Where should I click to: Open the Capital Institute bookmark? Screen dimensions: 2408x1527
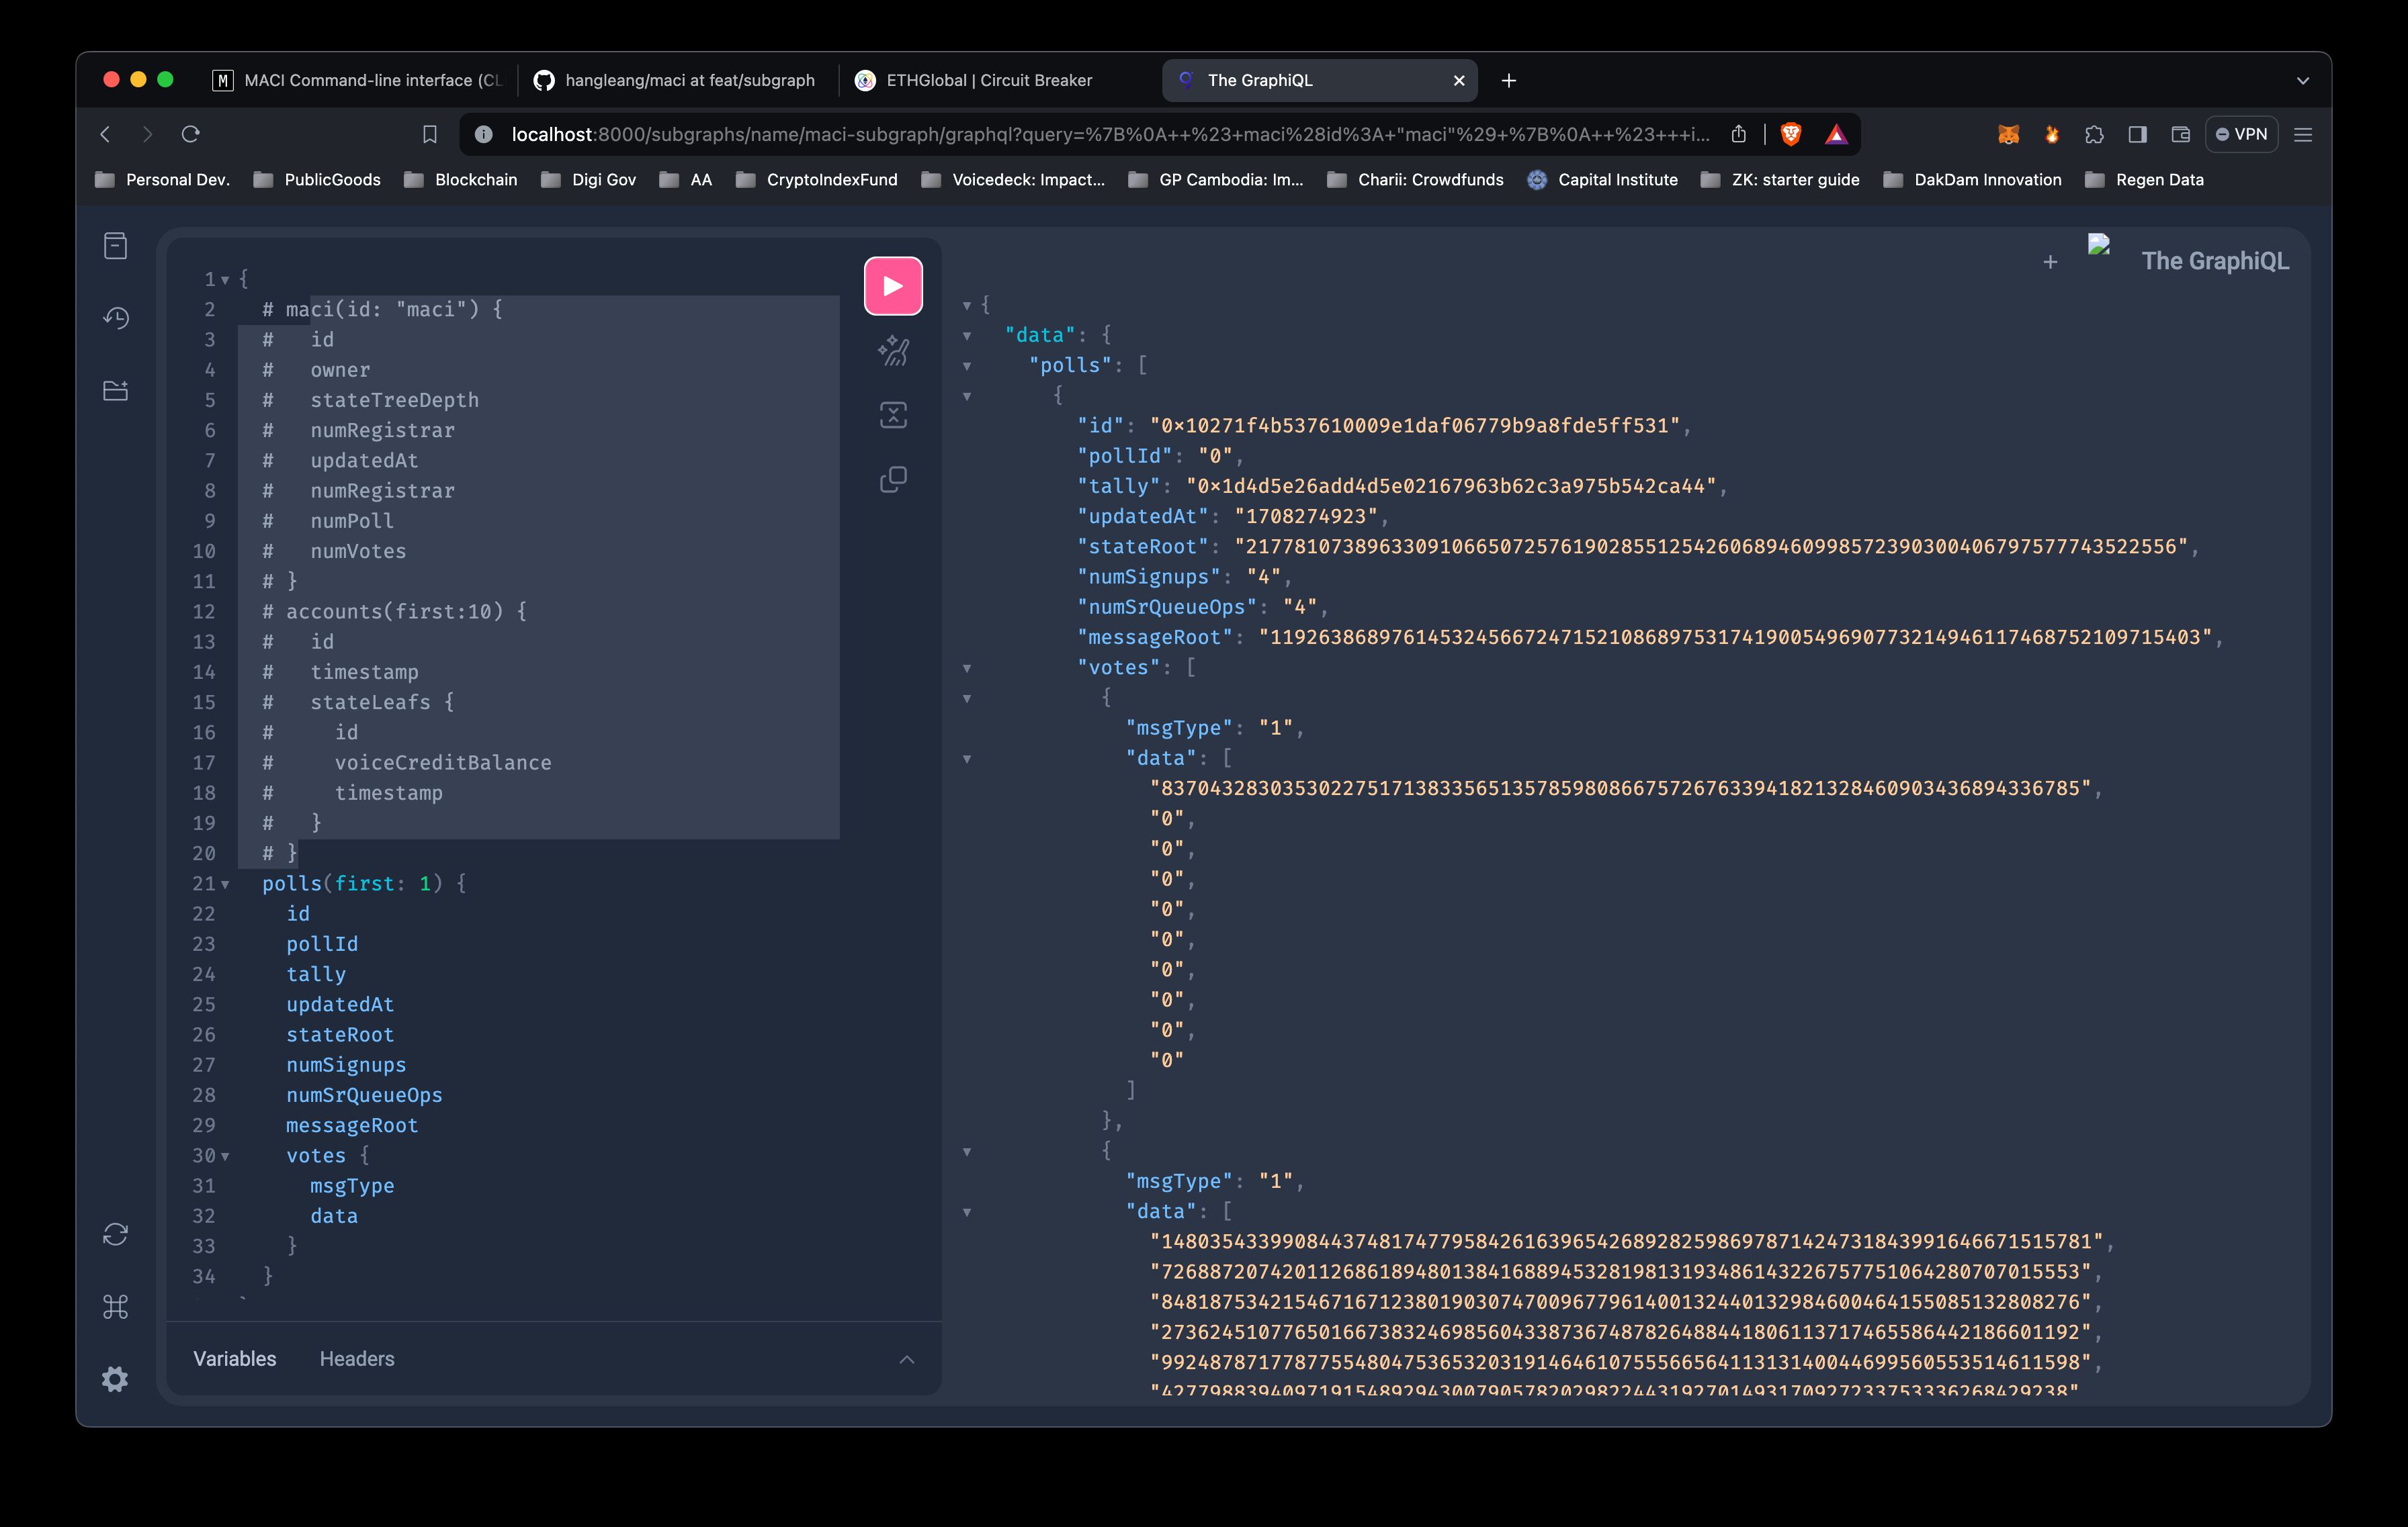click(x=1603, y=180)
